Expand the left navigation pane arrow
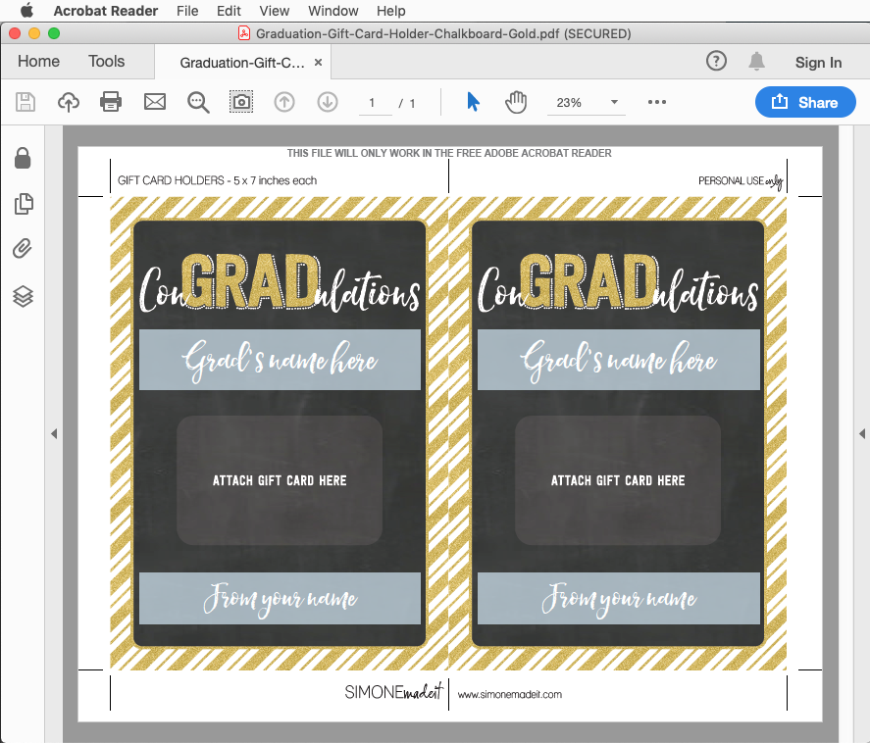The image size is (870, 743). [54, 433]
